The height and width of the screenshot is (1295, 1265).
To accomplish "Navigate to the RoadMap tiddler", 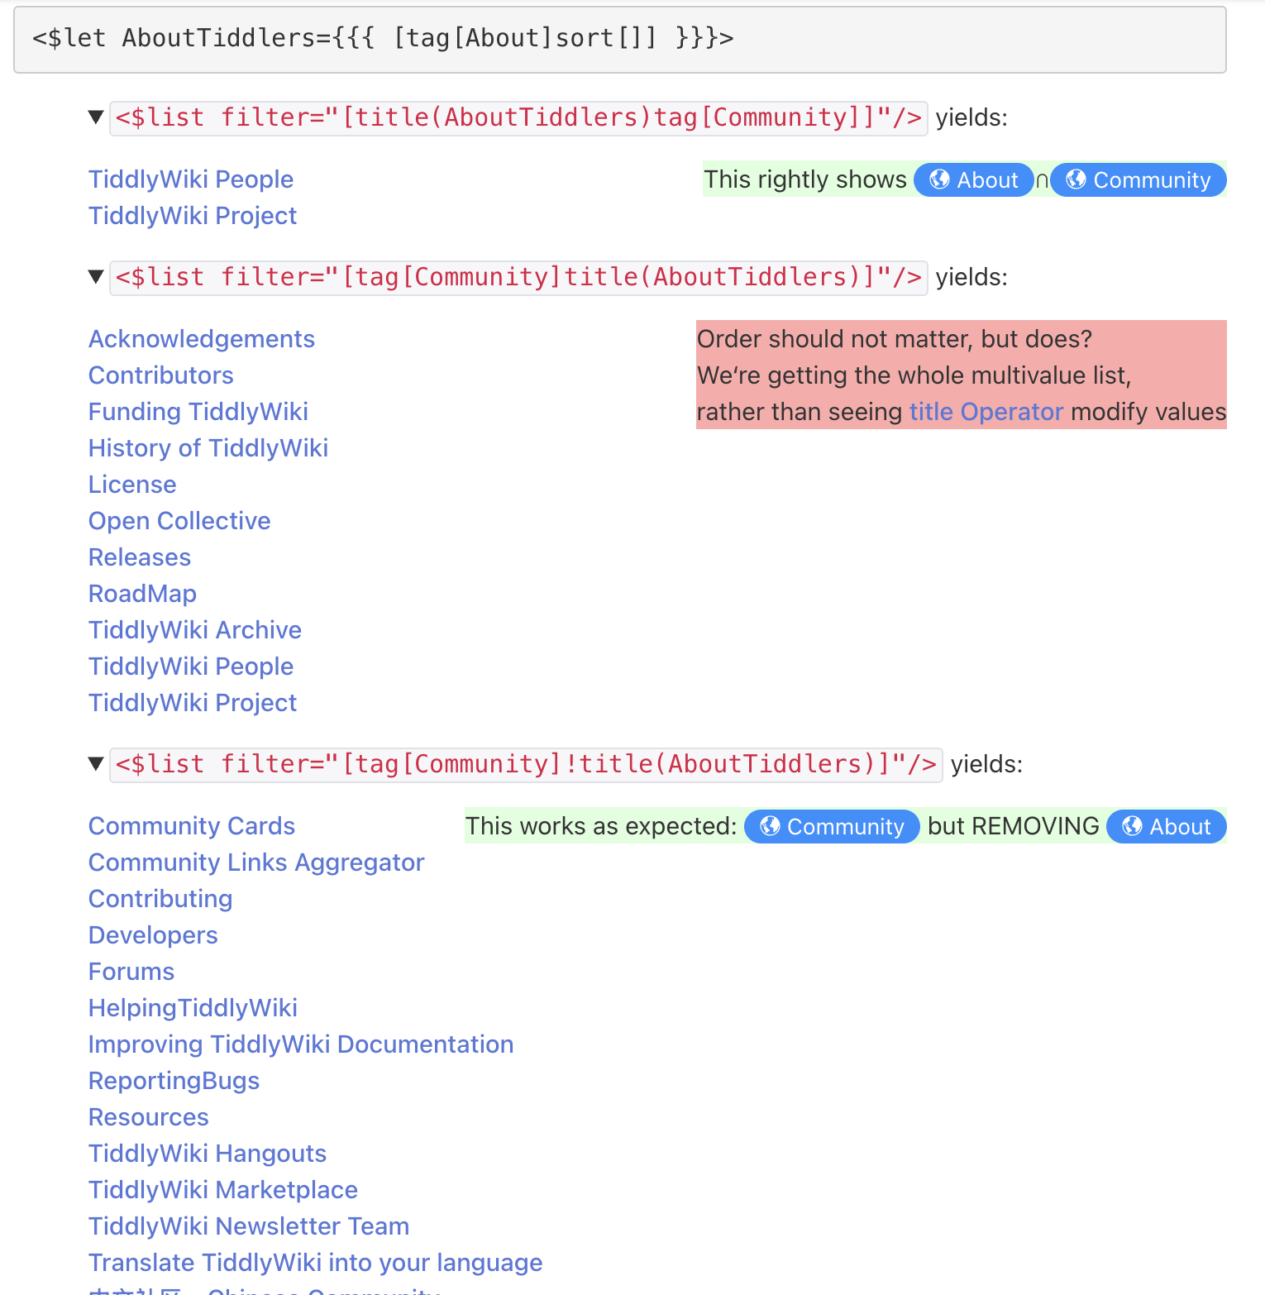I will coord(142,594).
